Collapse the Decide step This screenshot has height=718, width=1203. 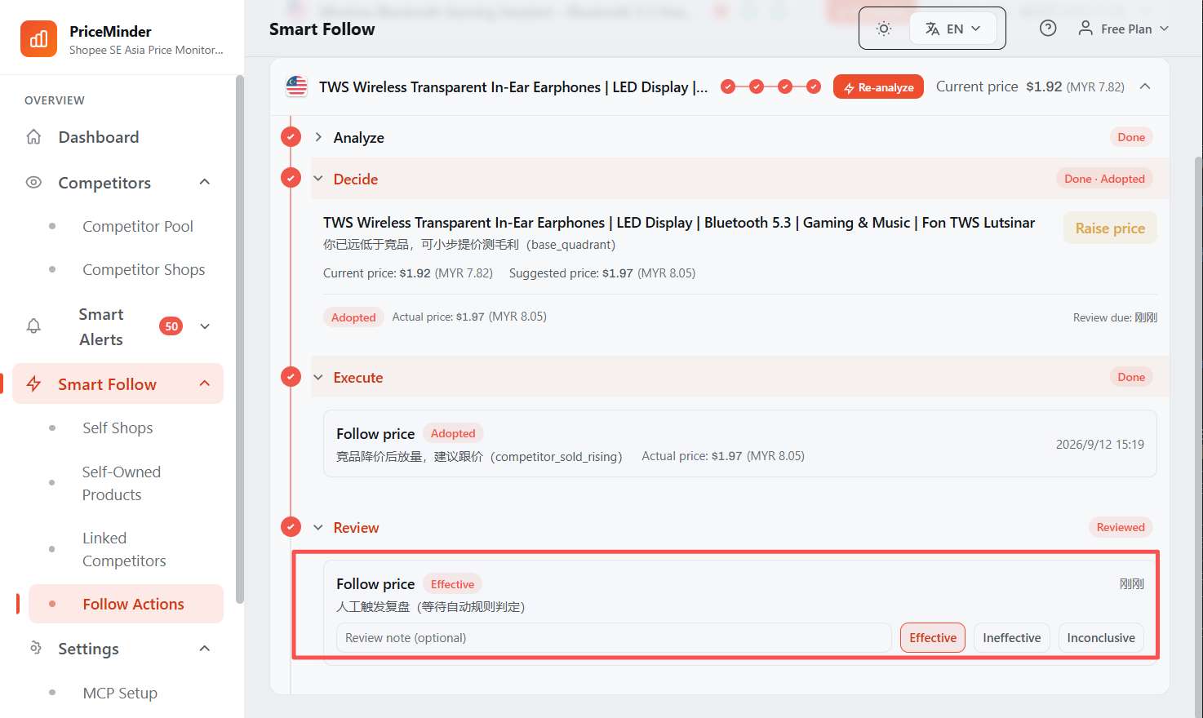[x=318, y=179]
